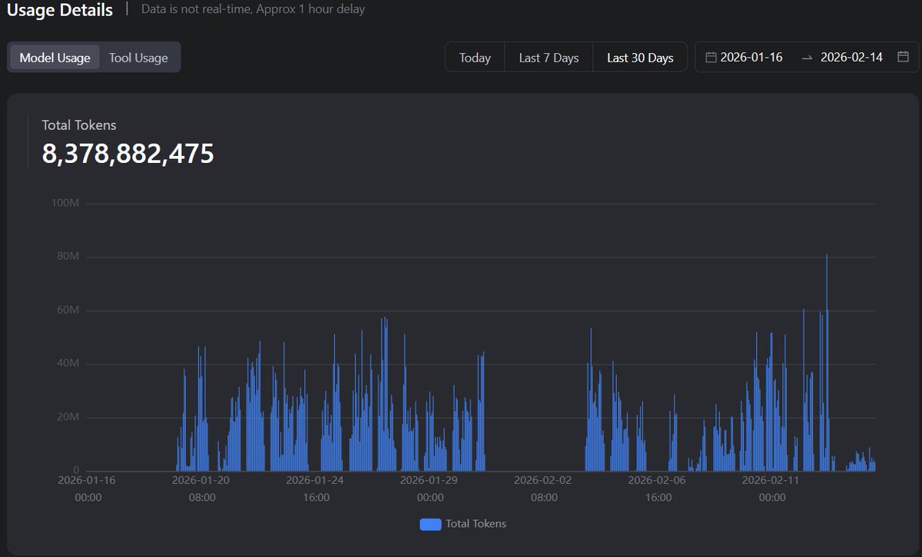Click the data delay notice text
The image size is (922, 557).
pos(254,9)
